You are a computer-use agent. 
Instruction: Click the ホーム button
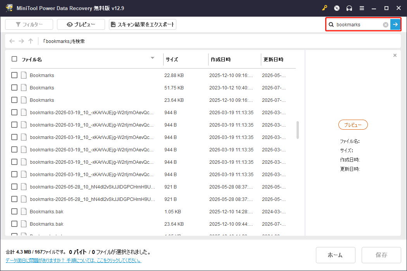point(335,255)
